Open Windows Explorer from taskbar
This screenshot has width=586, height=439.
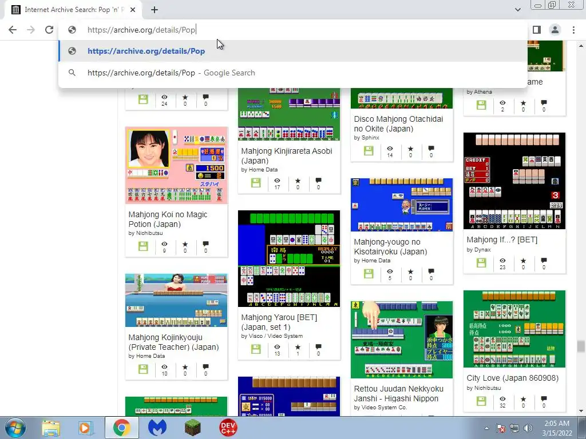pyautogui.click(x=51, y=428)
